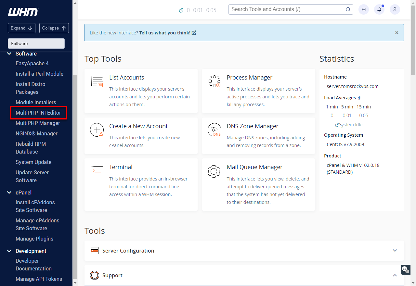Click the Server Configuration category icon
The image size is (416, 286).
[94, 251]
